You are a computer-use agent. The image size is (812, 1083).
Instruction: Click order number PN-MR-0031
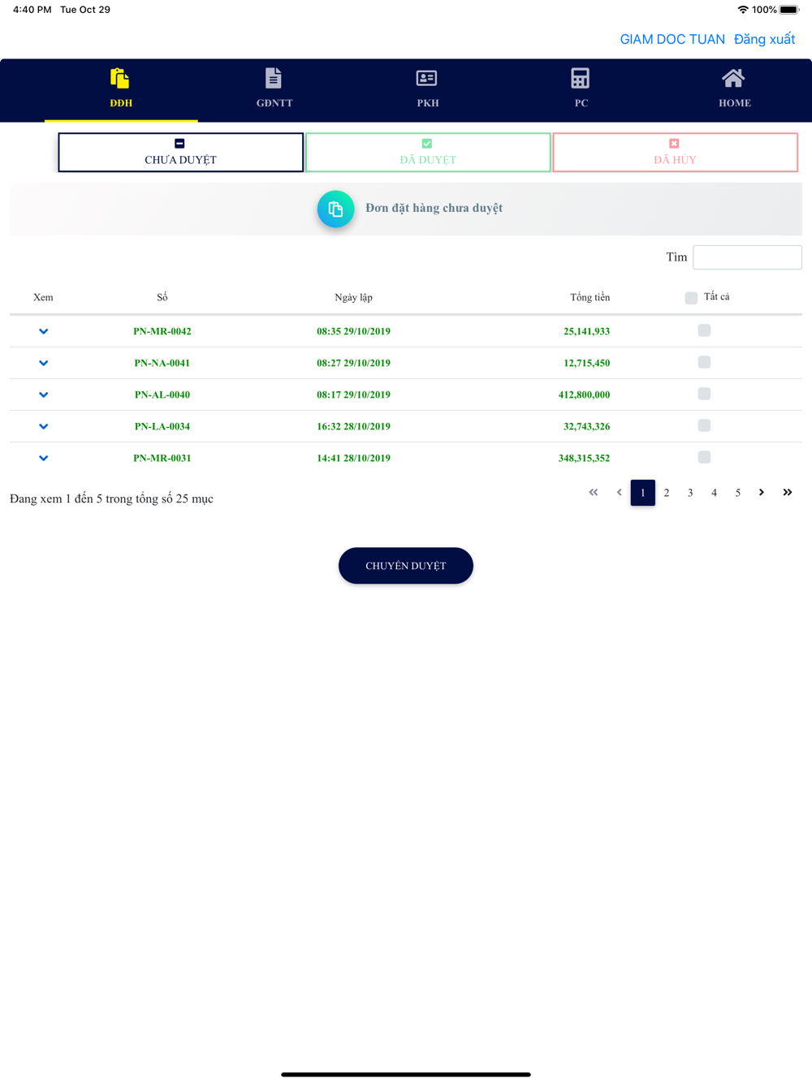point(162,458)
